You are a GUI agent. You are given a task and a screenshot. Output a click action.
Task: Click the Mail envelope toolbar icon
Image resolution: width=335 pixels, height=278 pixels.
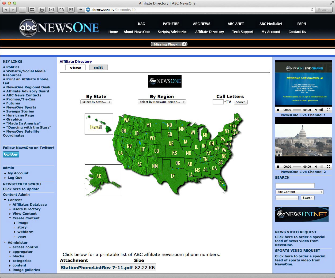[x=51, y=10]
